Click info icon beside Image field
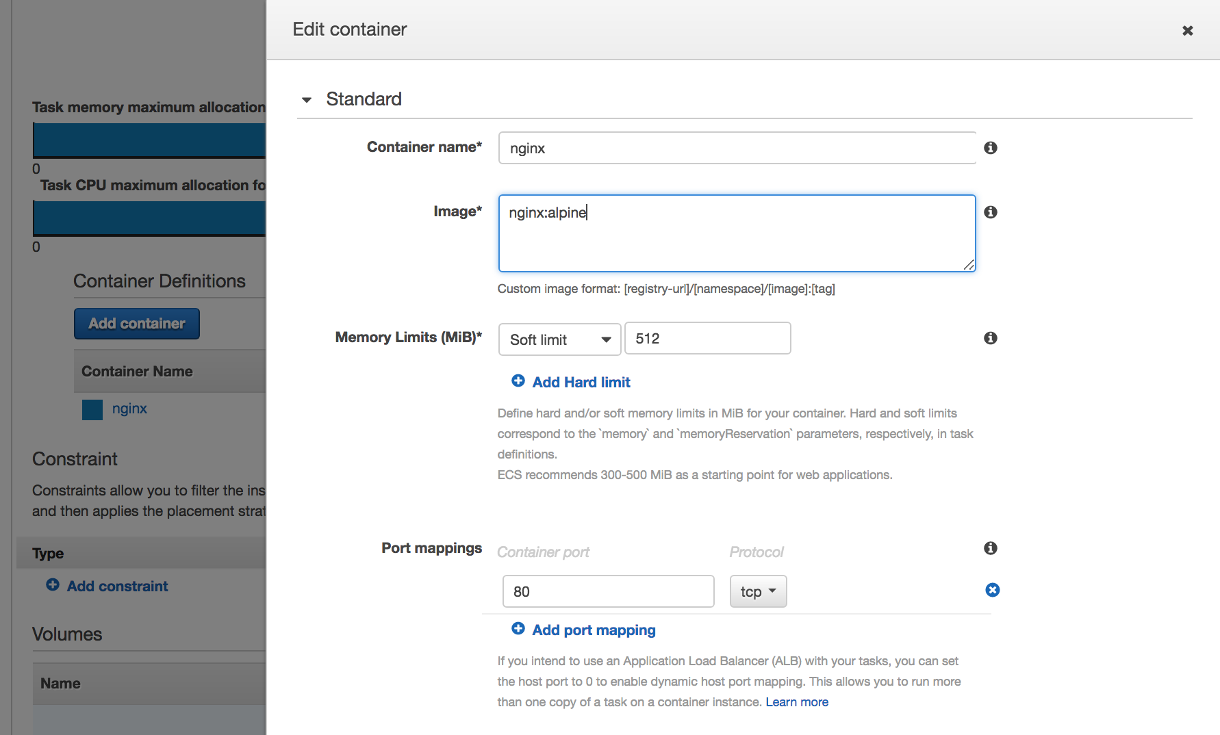This screenshot has width=1220, height=735. (990, 212)
